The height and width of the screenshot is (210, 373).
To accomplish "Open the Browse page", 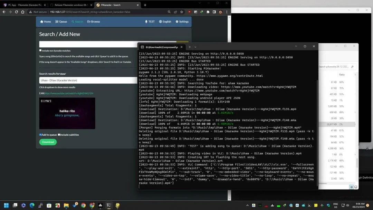I will coord(94,22).
